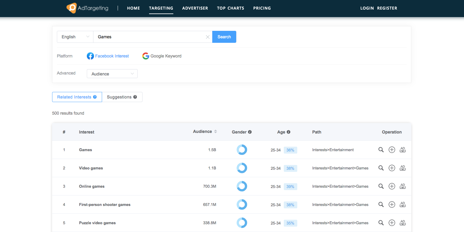The width and height of the screenshot is (464, 232).
Task: Click AD icon in Video games row
Action: 403,168
